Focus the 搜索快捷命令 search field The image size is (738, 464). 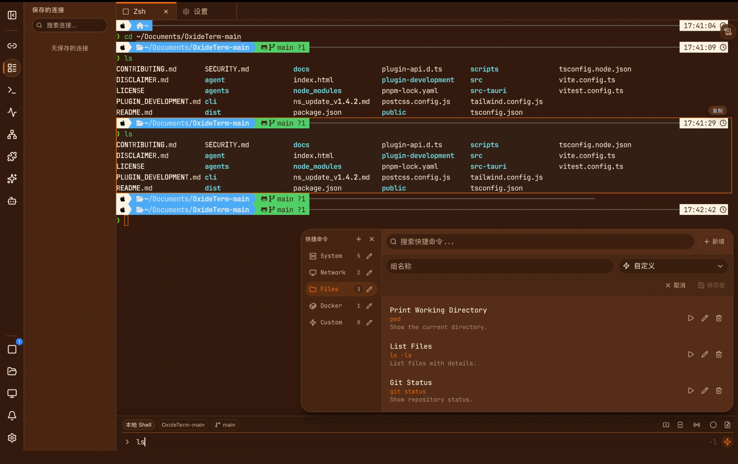540,242
